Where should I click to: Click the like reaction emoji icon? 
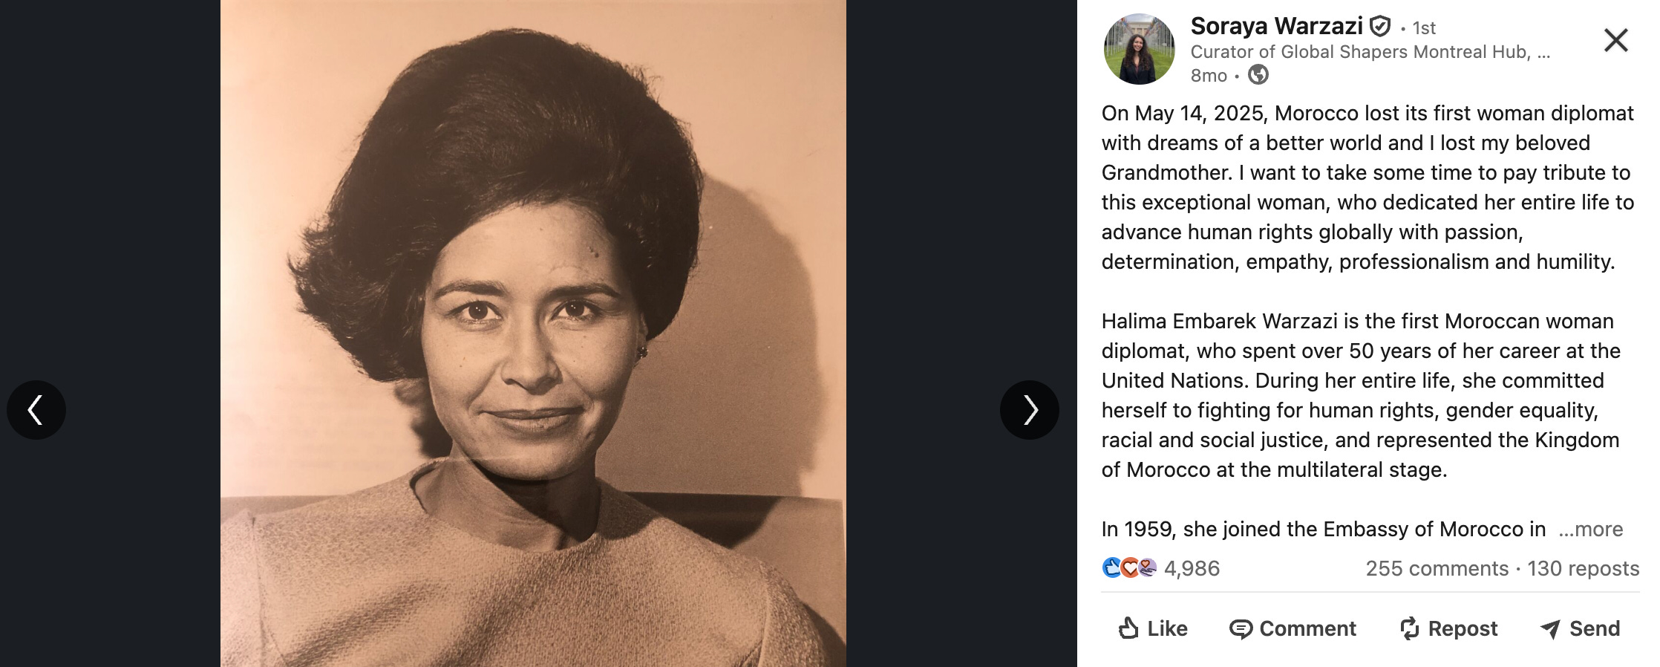pos(1111,568)
